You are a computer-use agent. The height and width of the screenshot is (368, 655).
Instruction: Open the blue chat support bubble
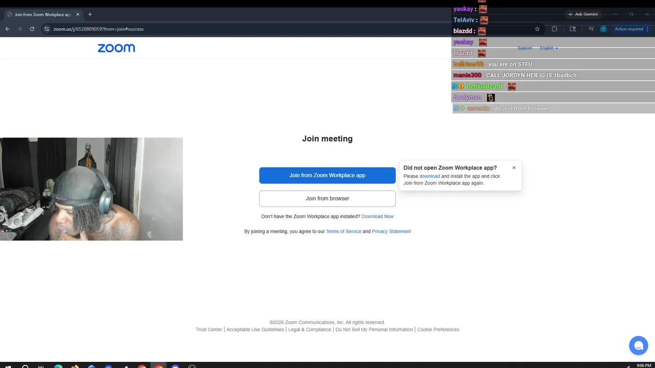(x=638, y=346)
